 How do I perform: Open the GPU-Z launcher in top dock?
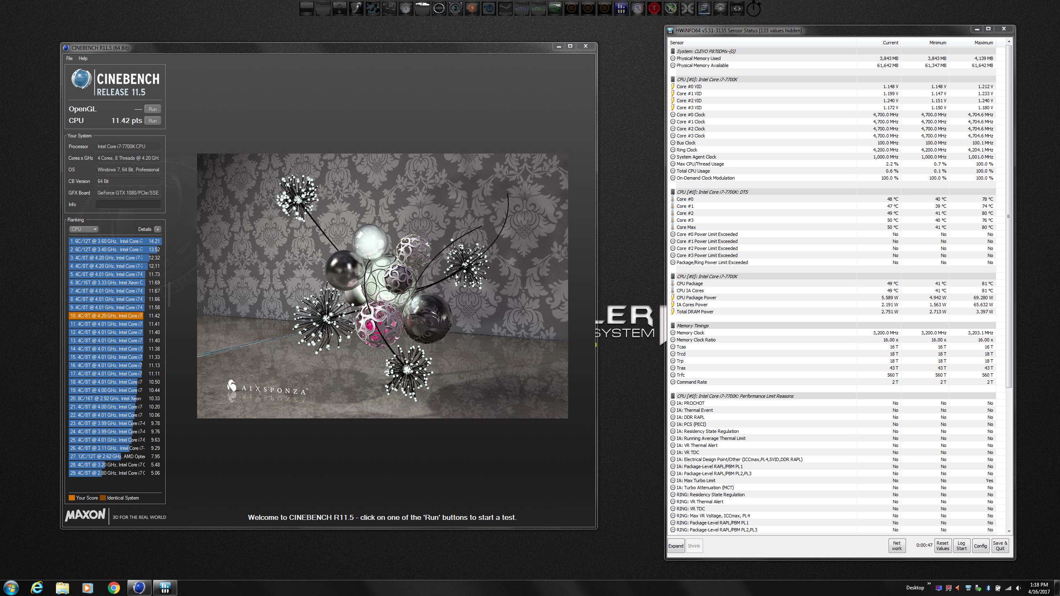(538, 8)
